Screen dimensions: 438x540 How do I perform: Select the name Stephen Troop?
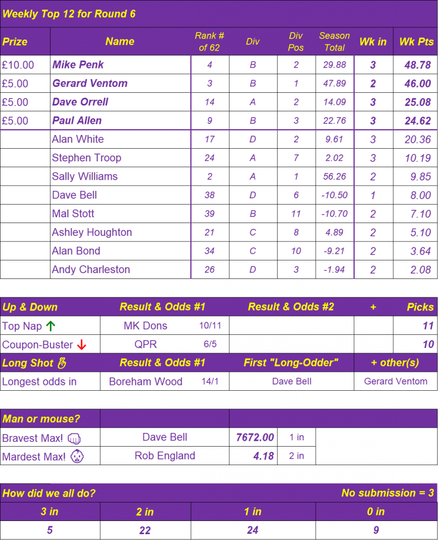click(x=86, y=157)
